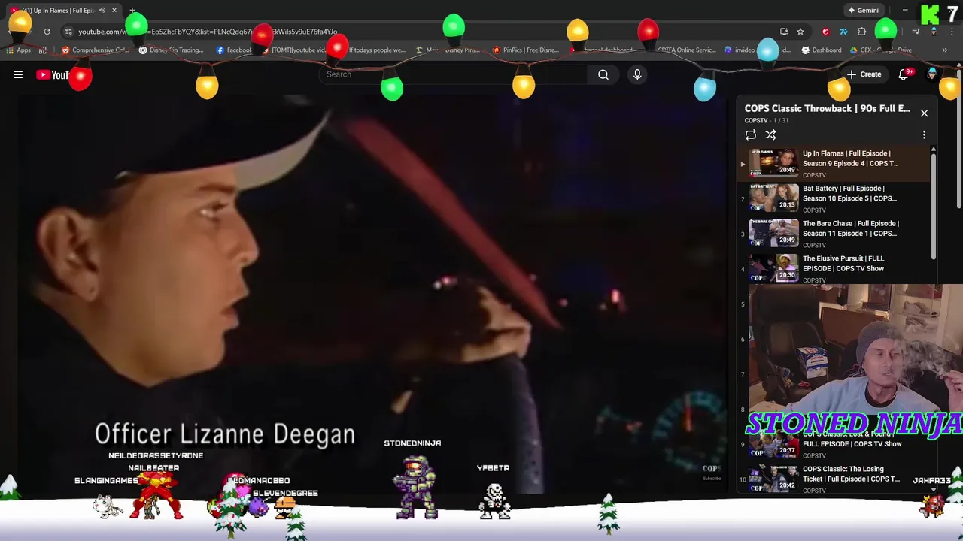963x541 pixels.
Task: Open PinPics Free Disne... bookmark
Action: 525,50
